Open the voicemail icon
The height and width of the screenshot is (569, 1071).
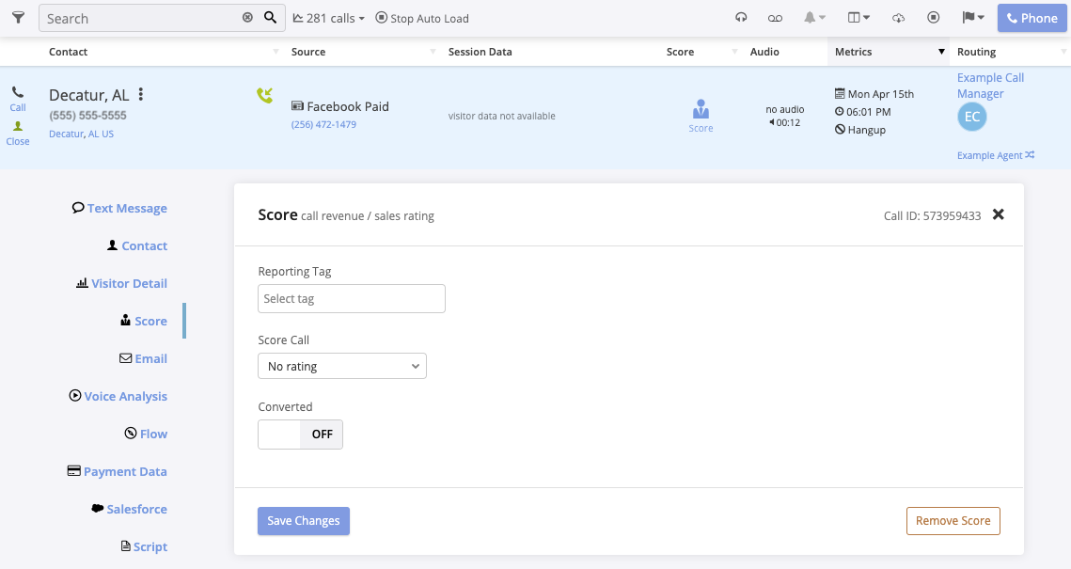[x=775, y=19]
